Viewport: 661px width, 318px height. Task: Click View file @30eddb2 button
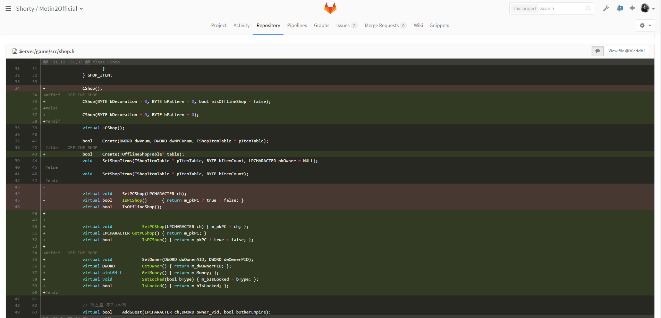click(627, 51)
